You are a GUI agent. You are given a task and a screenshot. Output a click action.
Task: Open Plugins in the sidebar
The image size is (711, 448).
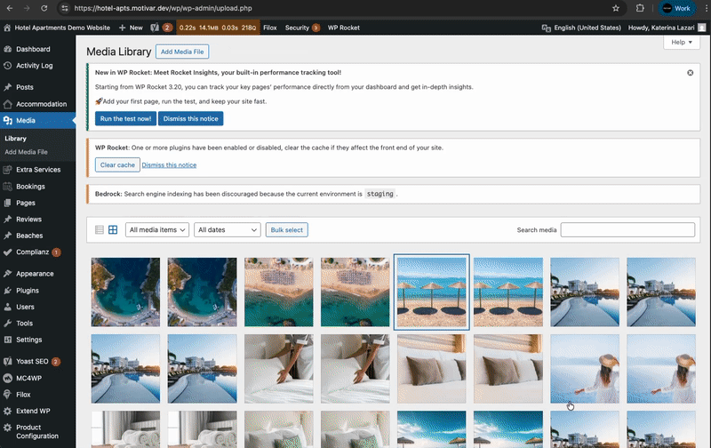(28, 290)
